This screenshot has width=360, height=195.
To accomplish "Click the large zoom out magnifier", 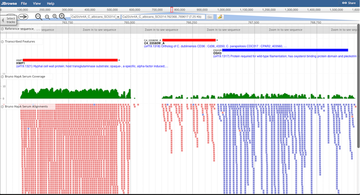I will 39,17.
